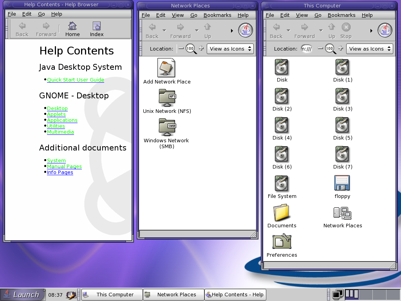Select the Disk (5) drive icon

(x=342, y=125)
